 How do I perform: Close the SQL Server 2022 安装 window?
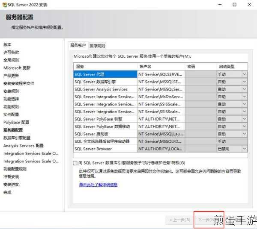[x=249, y=5]
